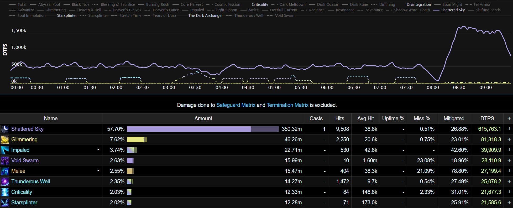513x208 pixels.
Task: Click the Void Swarm ability icon
Action: (x=5, y=160)
